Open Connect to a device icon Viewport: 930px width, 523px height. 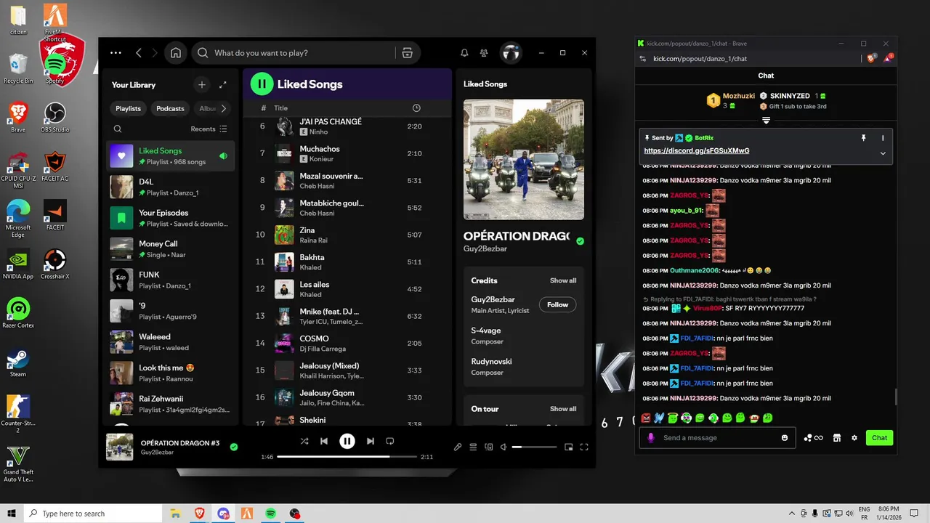coord(489,447)
